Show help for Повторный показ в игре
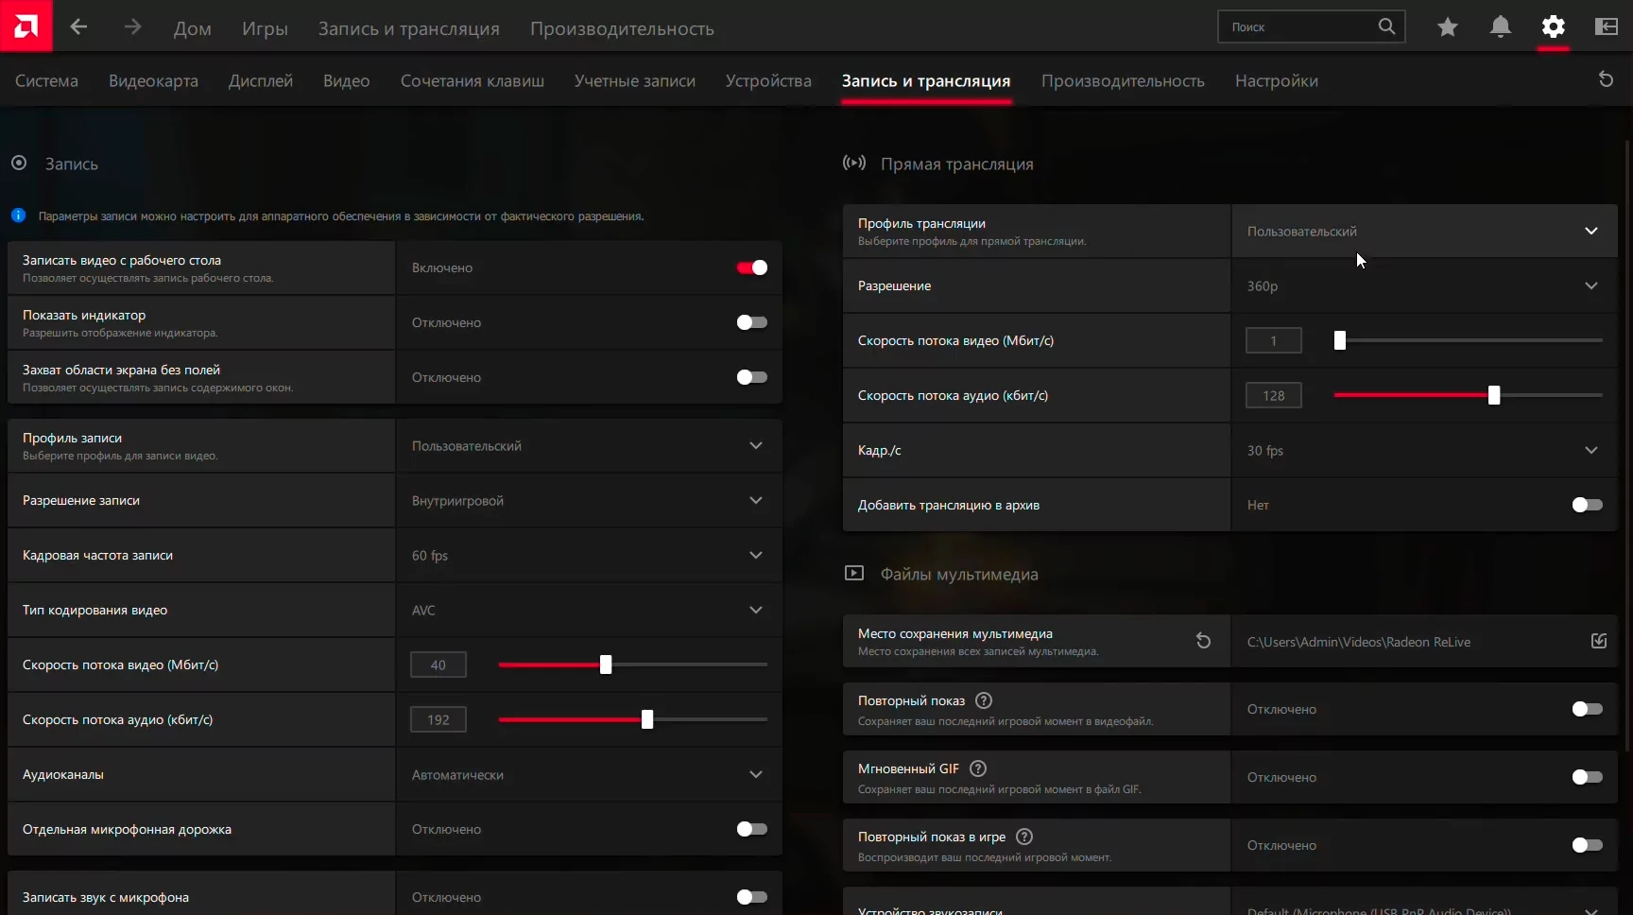1633x915 pixels. 1024,837
